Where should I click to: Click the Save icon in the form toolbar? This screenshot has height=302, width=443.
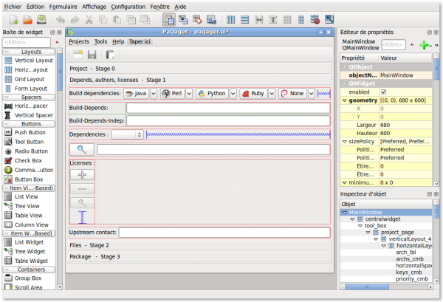point(92,55)
